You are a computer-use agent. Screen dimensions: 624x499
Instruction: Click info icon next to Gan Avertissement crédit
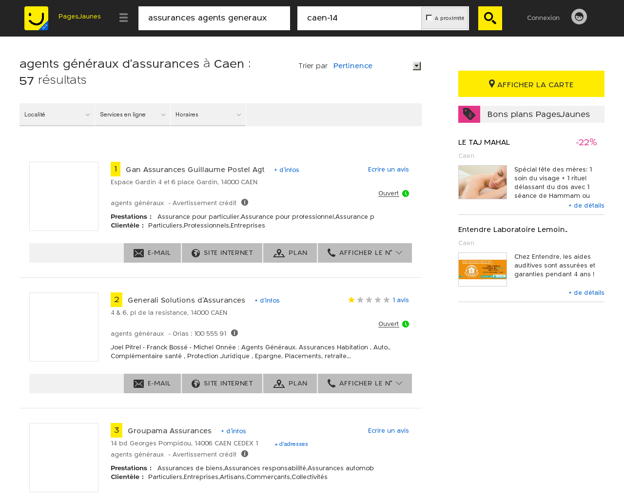click(x=245, y=202)
